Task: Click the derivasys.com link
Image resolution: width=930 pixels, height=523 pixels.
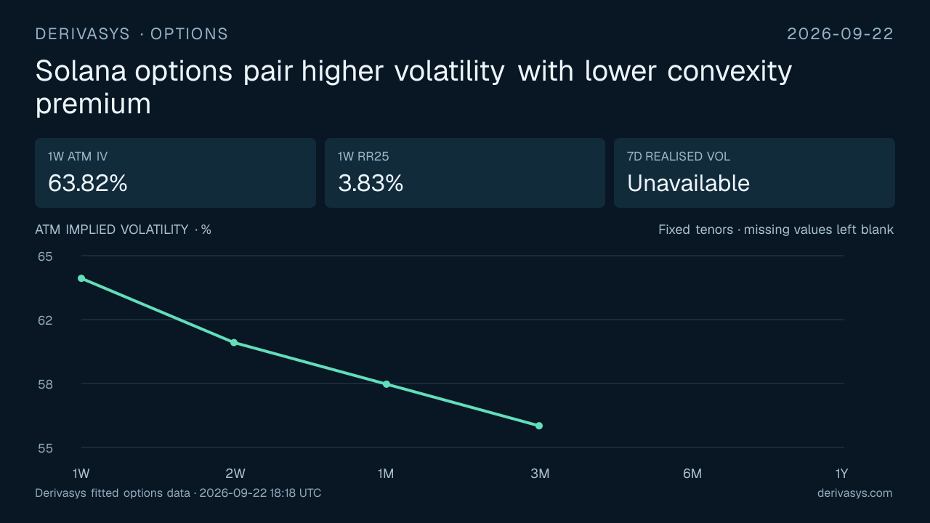Action: tap(854, 493)
